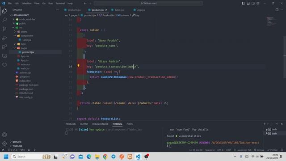Switch to the Ports panel tab
286x161 pixels.
pos(130,124)
